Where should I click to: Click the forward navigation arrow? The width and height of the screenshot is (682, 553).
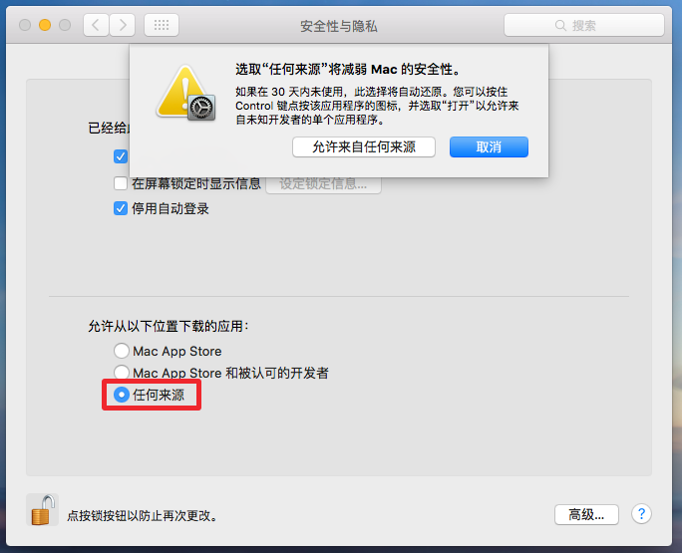123,25
